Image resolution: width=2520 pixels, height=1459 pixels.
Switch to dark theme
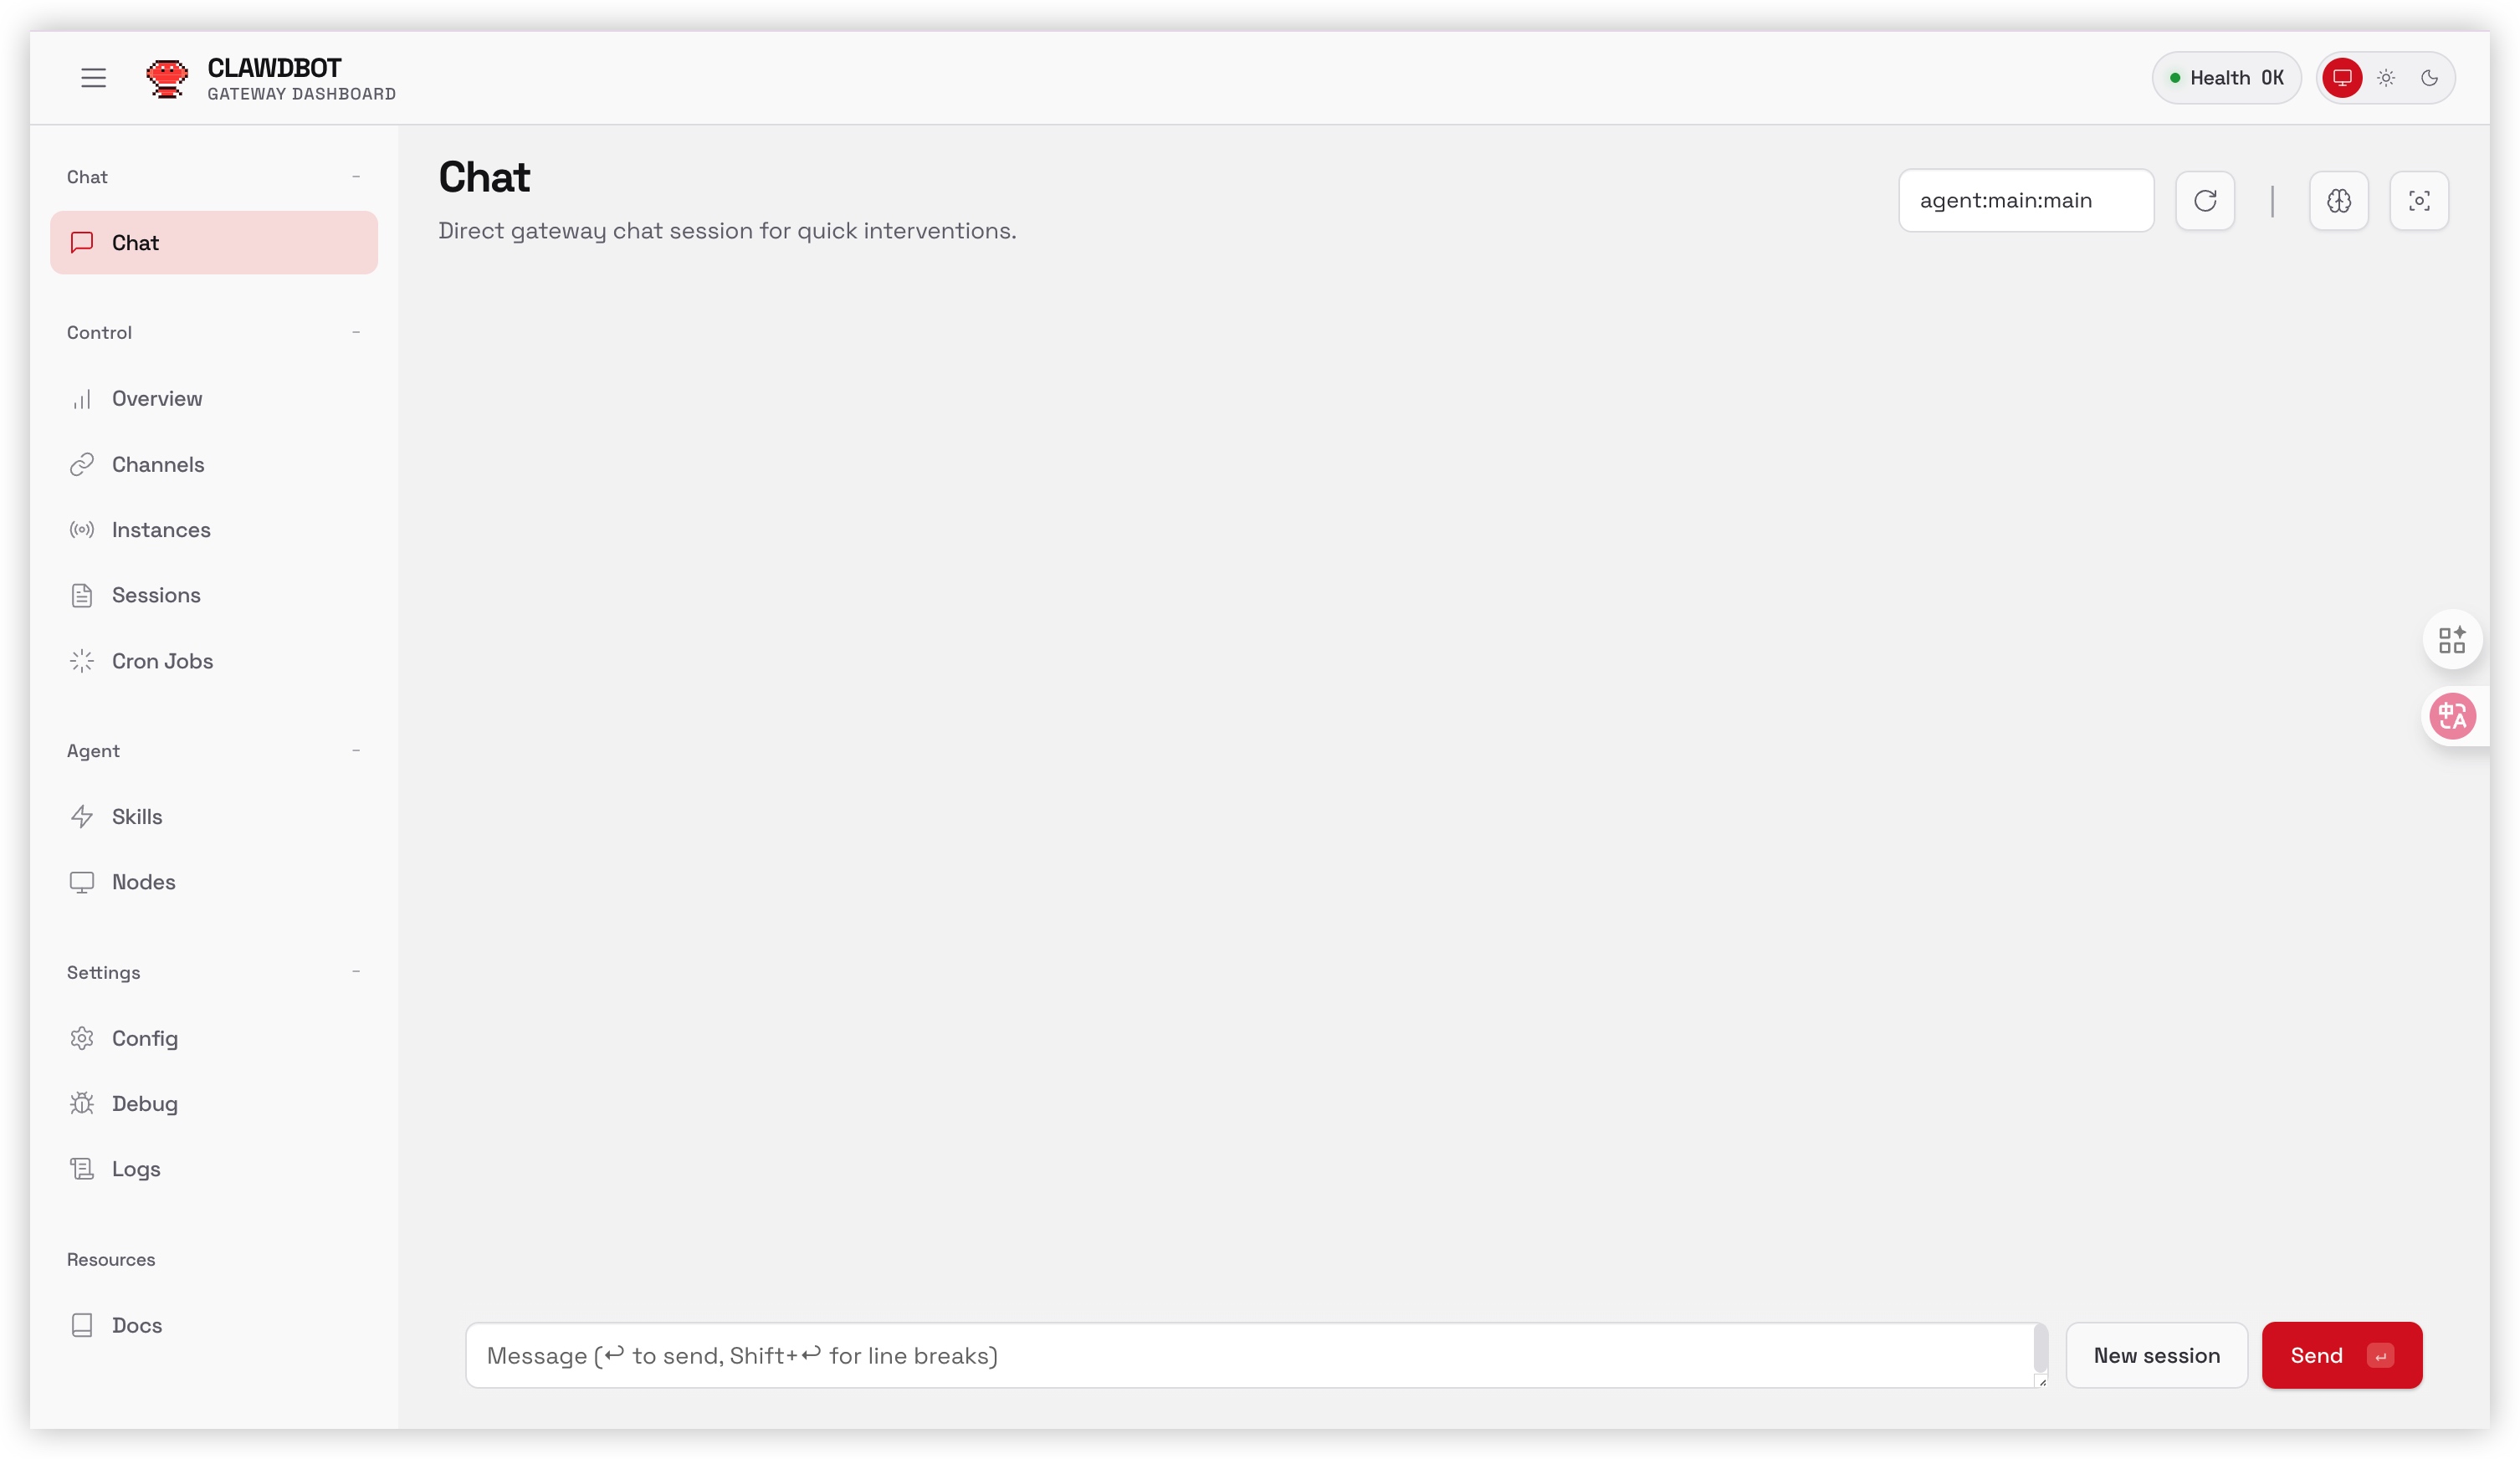coord(2429,78)
